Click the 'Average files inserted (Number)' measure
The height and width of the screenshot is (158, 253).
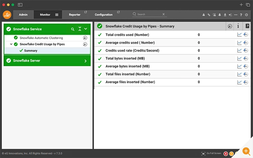130,82
